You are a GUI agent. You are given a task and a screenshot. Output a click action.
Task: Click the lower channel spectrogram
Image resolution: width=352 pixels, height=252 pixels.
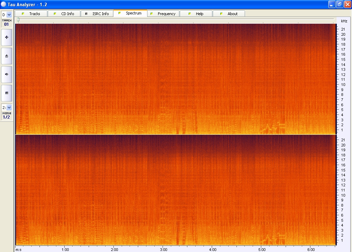point(175,190)
